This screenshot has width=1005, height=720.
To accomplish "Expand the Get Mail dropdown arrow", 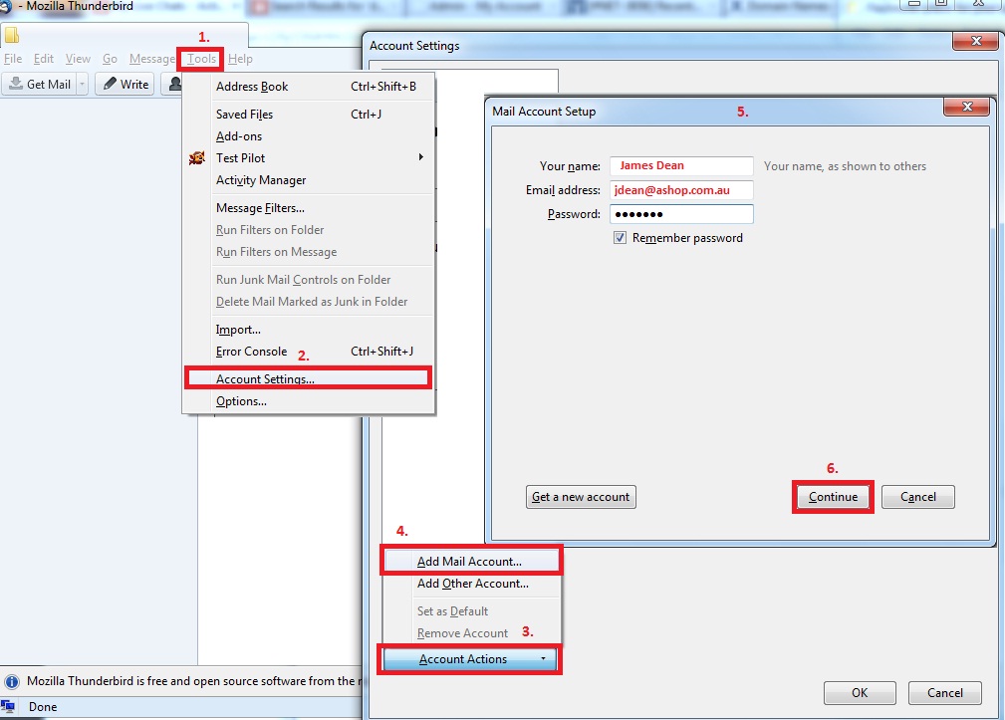I will tap(82, 84).
